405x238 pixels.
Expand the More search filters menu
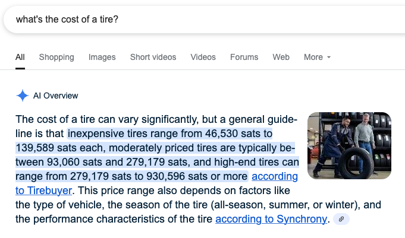[x=317, y=57]
